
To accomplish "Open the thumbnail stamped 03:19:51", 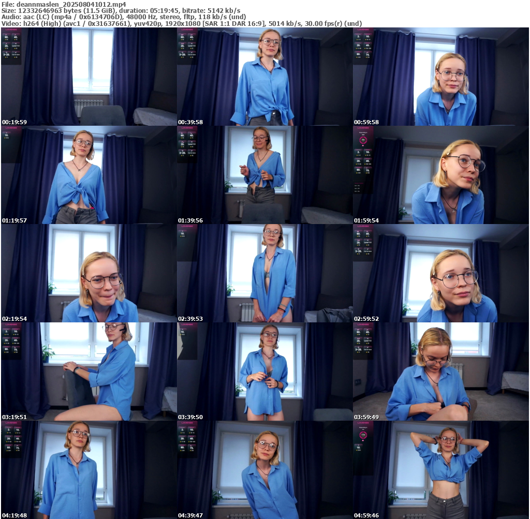I will point(89,372).
